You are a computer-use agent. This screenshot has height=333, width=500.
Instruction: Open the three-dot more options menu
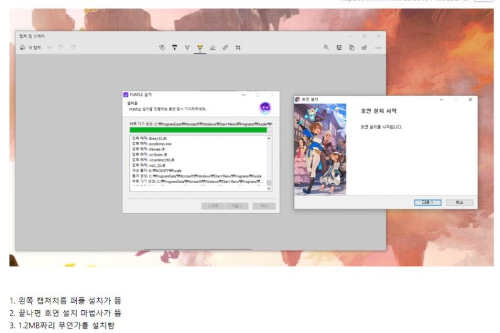[378, 48]
